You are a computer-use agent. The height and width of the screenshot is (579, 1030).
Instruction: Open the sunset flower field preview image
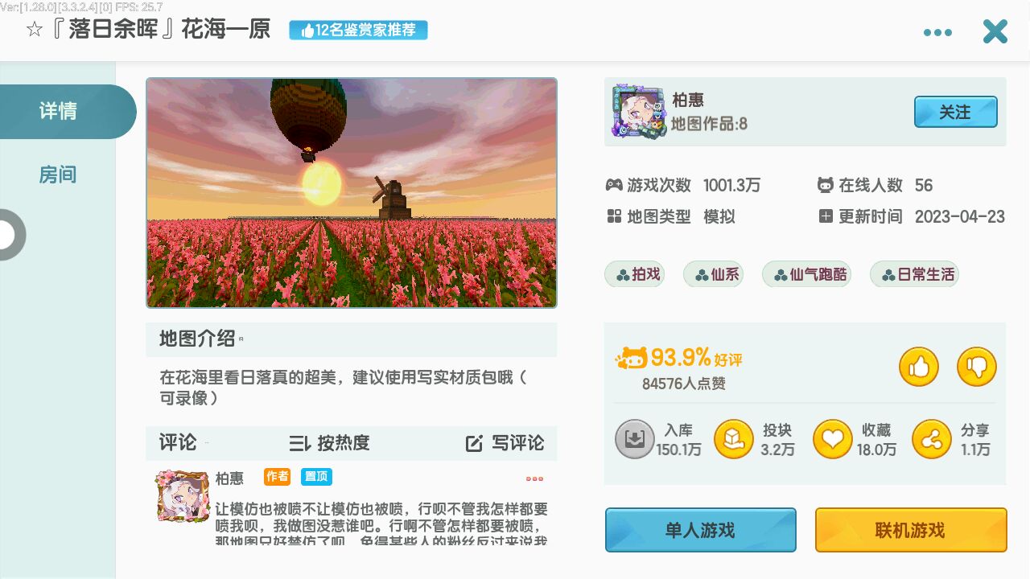click(x=352, y=193)
